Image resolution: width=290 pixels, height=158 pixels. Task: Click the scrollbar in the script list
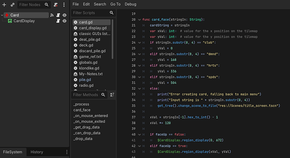click(112, 39)
